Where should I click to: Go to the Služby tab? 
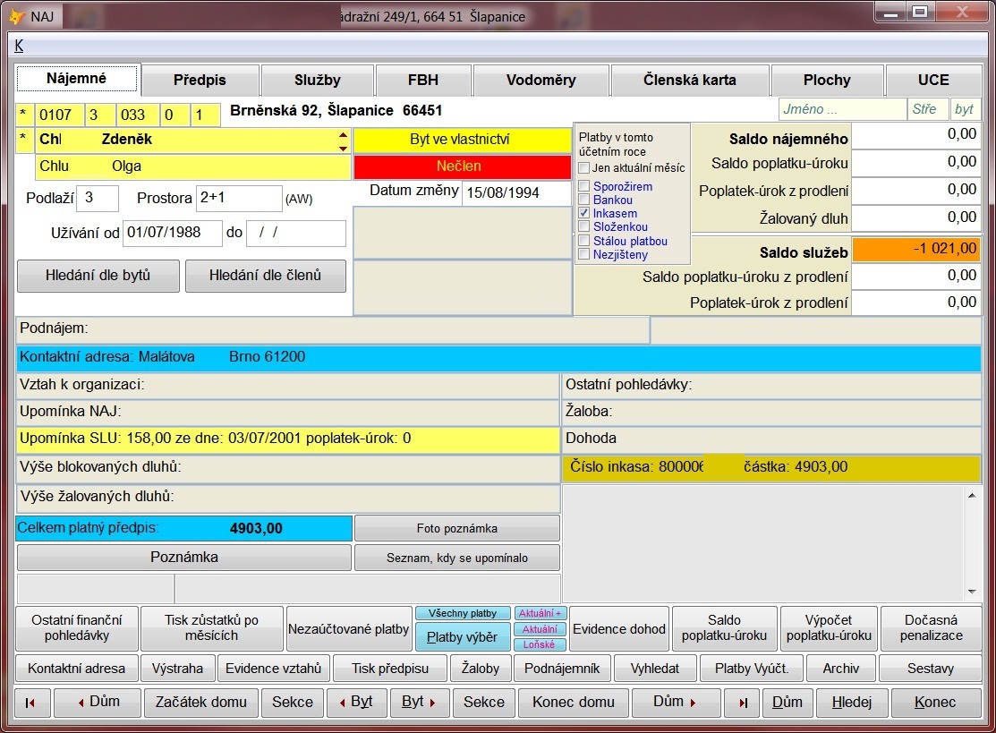pos(318,80)
